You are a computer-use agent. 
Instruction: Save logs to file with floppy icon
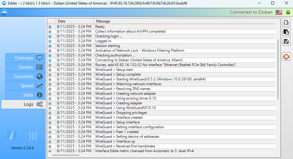pyautogui.click(x=286, y=41)
